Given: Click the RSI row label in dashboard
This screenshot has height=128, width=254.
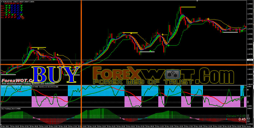Looking at the screenshot, I should tap(3, 6).
